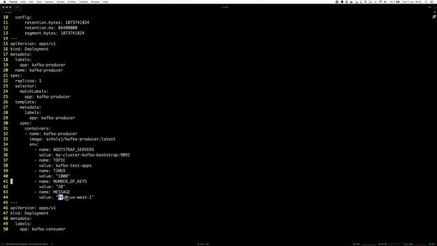Click name: BOOTSTRAP_SERVERS on line 35
This screenshot has width=437, height=246.
click(66, 150)
